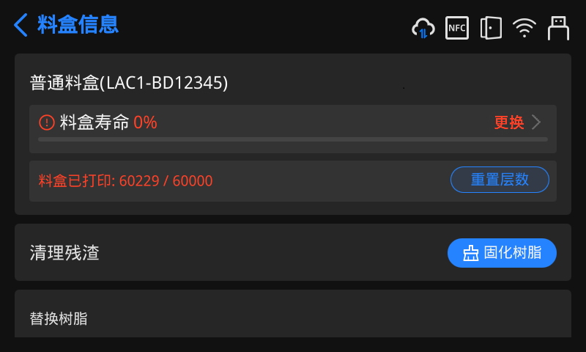Select the 清理残渣 row
The width and height of the screenshot is (586, 352).
pyautogui.click(x=220, y=253)
